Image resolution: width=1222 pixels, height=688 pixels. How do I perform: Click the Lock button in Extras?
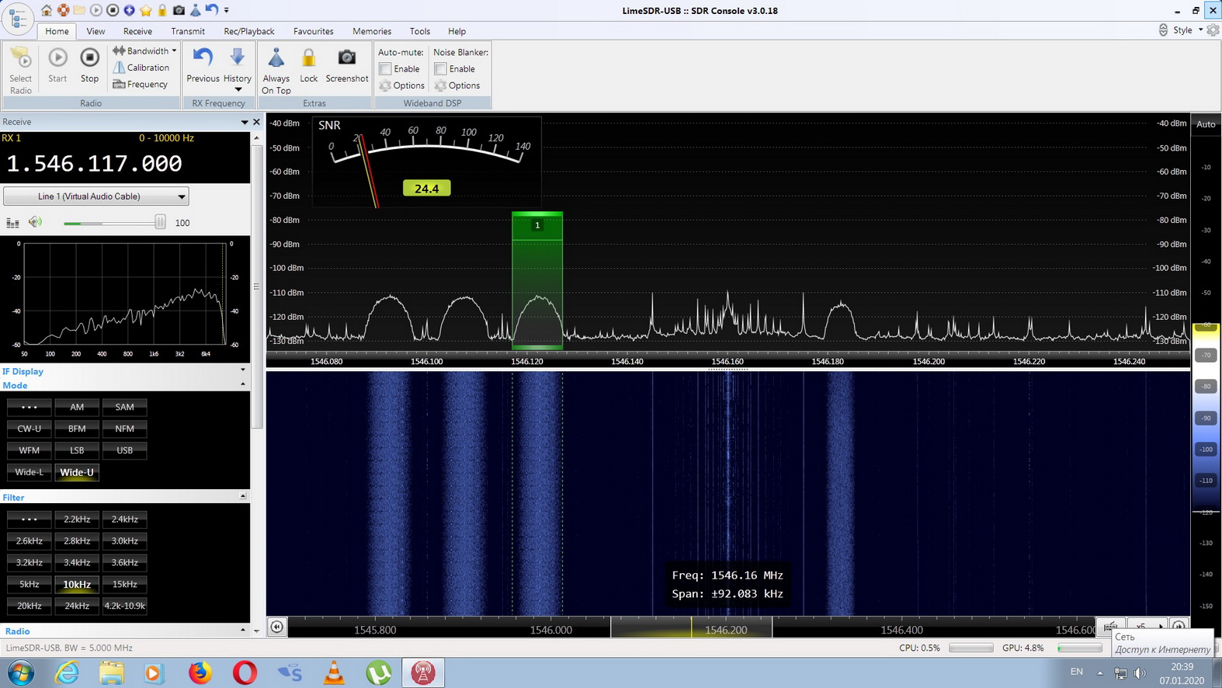[x=309, y=65]
